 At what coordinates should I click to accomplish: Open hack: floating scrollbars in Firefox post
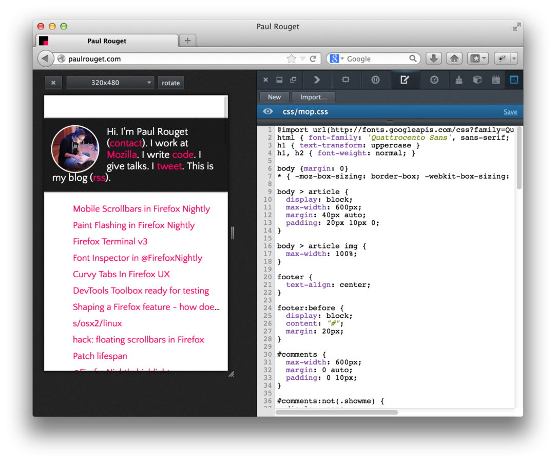[x=138, y=339]
